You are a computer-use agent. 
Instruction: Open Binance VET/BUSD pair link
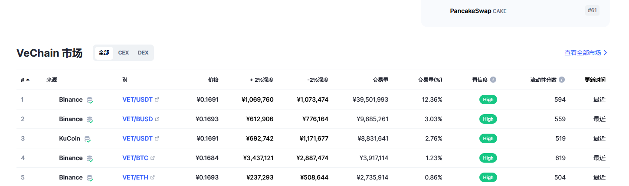pos(138,119)
